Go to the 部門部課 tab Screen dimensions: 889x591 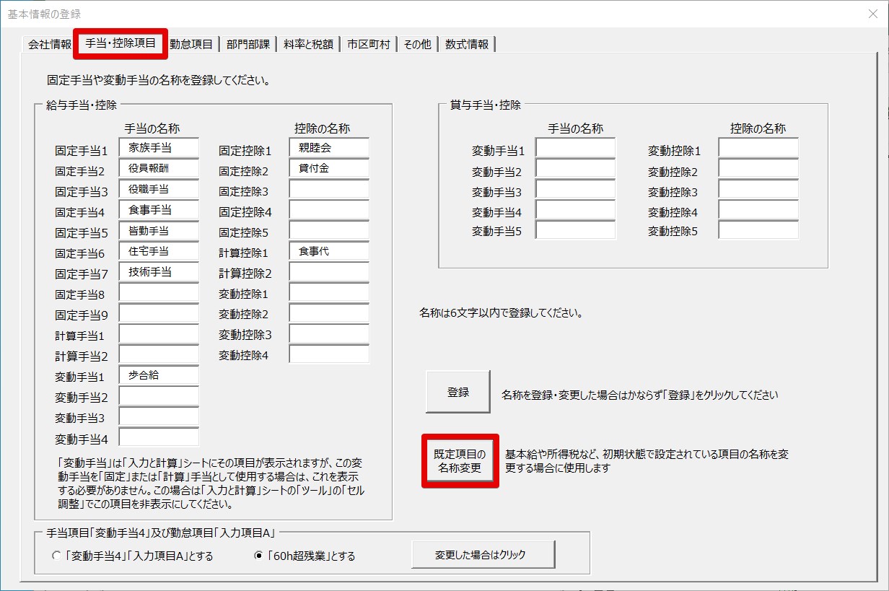coord(248,44)
